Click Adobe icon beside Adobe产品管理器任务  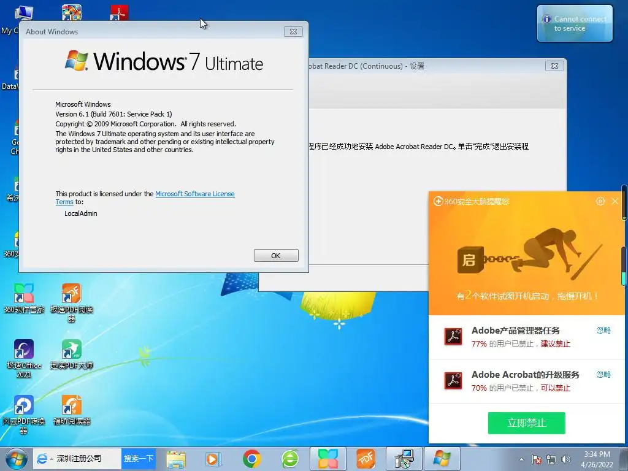click(x=453, y=337)
